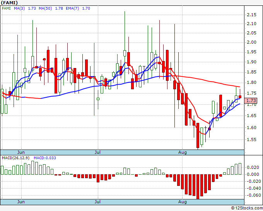
Task: Select the FAMI legend label
Action: (x=6, y=9)
